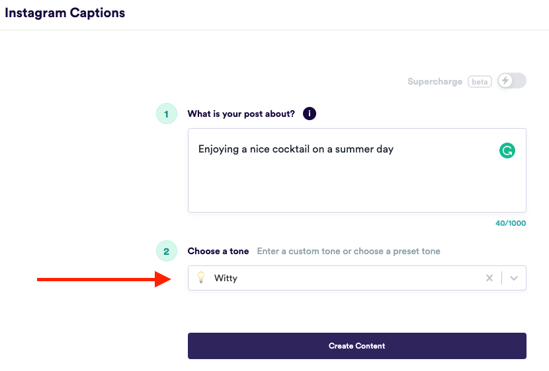Expand the tone dropdown chevron
549x371 pixels.
click(515, 278)
